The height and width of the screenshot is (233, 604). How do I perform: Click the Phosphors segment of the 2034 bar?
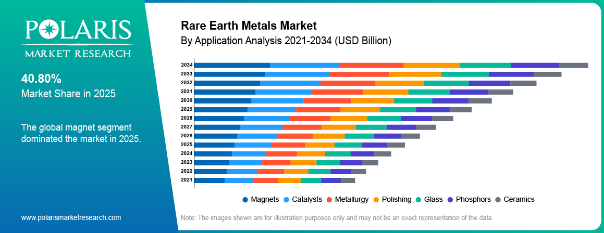click(x=535, y=65)
